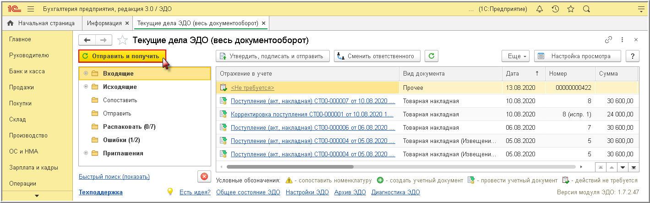Open favorites star in title bar

click(570, 9)
